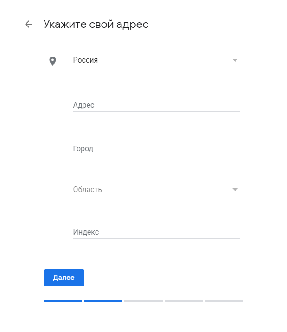Screen dimensions: 287x332
Task: Click the second blue progress segment
Action: pyautogui.click(x=103, y=301)
